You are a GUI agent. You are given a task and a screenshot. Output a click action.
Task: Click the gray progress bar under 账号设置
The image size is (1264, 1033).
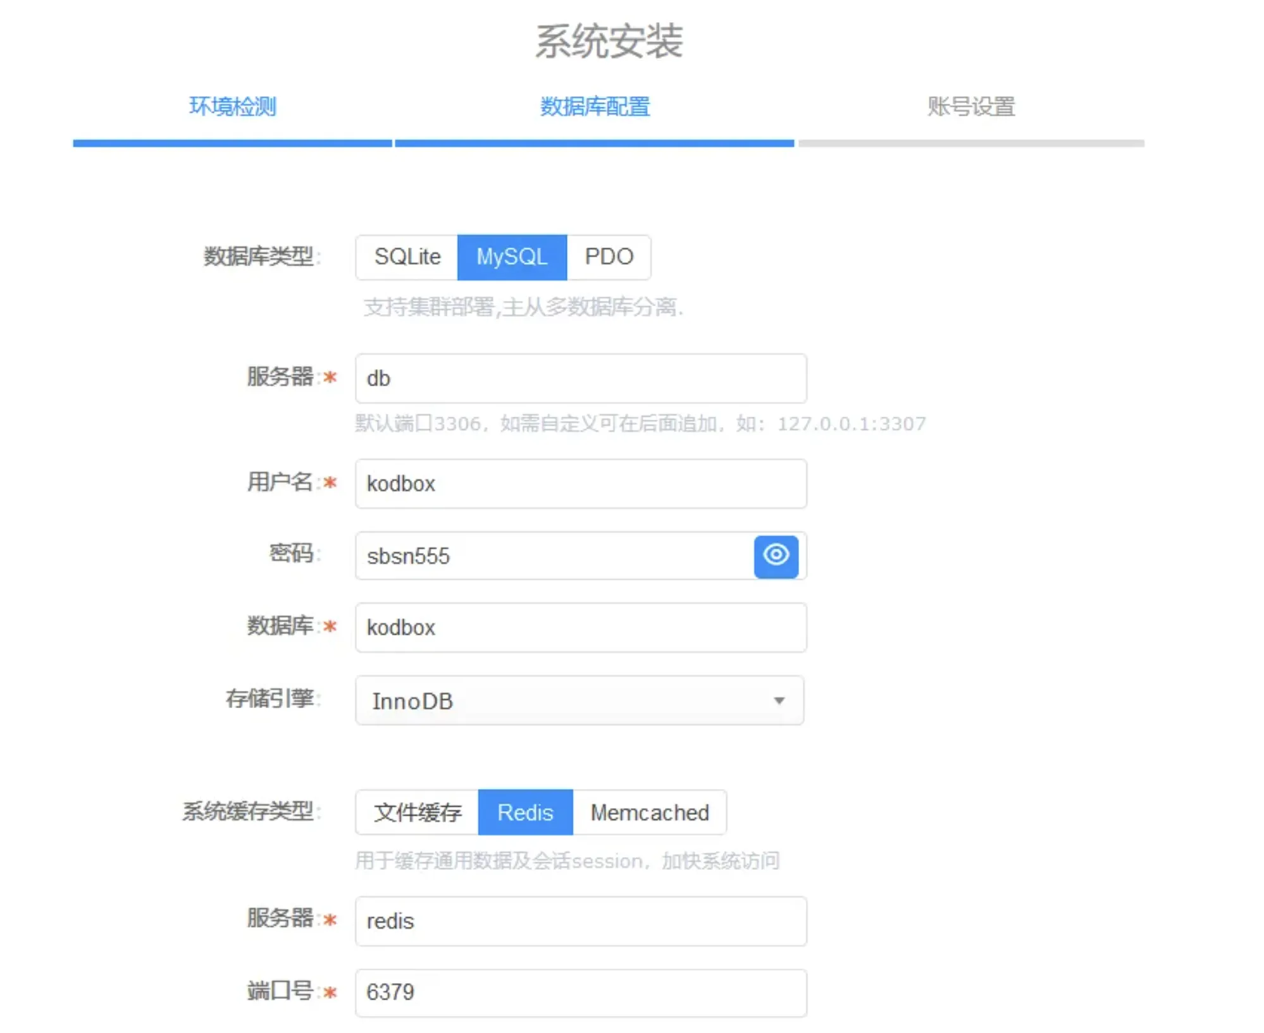[970, 144]
